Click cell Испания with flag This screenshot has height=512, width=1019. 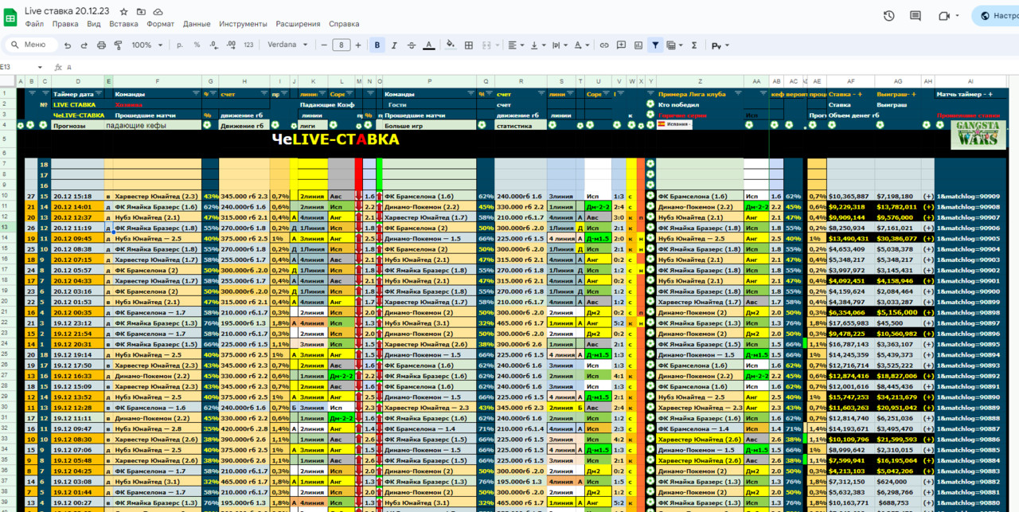673,125
